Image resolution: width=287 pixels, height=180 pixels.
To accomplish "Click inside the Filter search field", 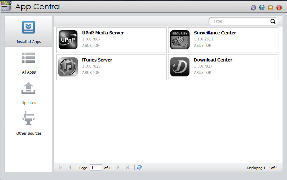I will (x=239, y=21).
